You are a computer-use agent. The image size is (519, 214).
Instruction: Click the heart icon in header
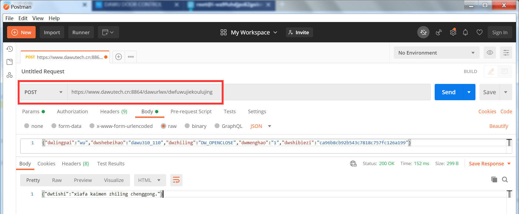pos(480,32)
